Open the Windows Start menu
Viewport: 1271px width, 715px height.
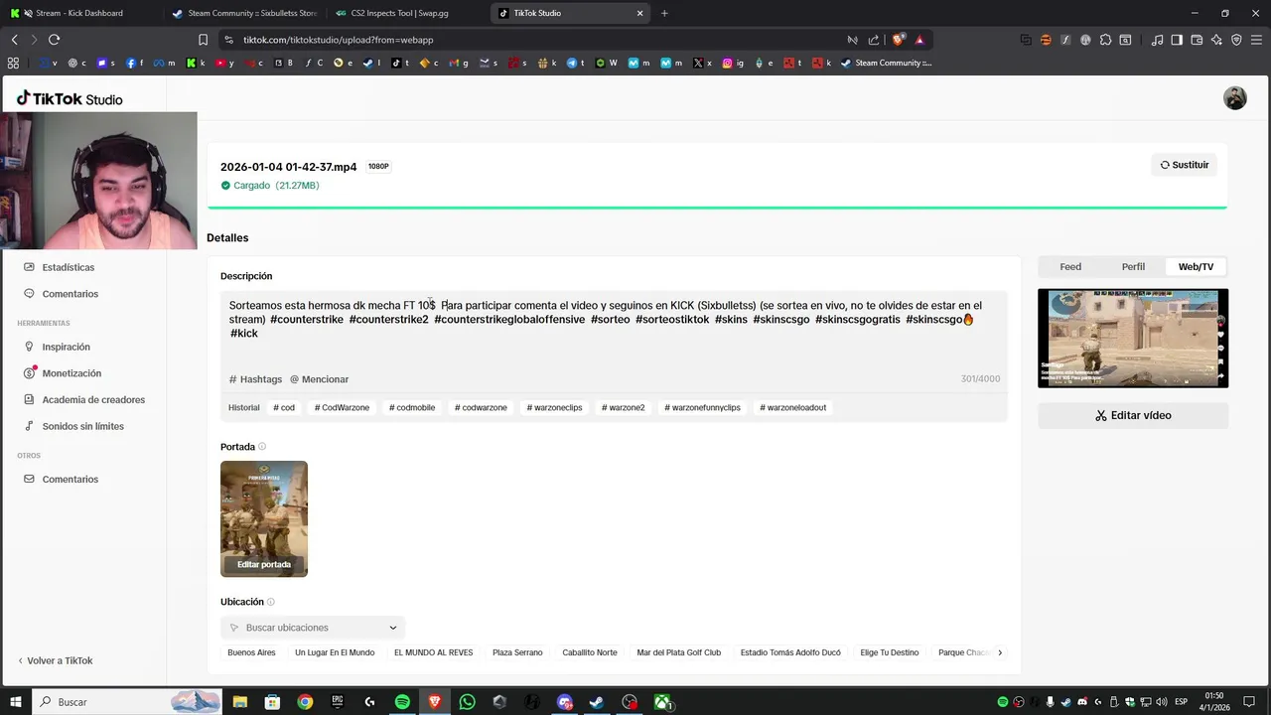pos(16,702)
